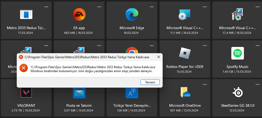Click the '5,07 MB | 14.03.2024' text
Image resolution: width=262 pixels, height=118 pixels.
coord(78,110)
